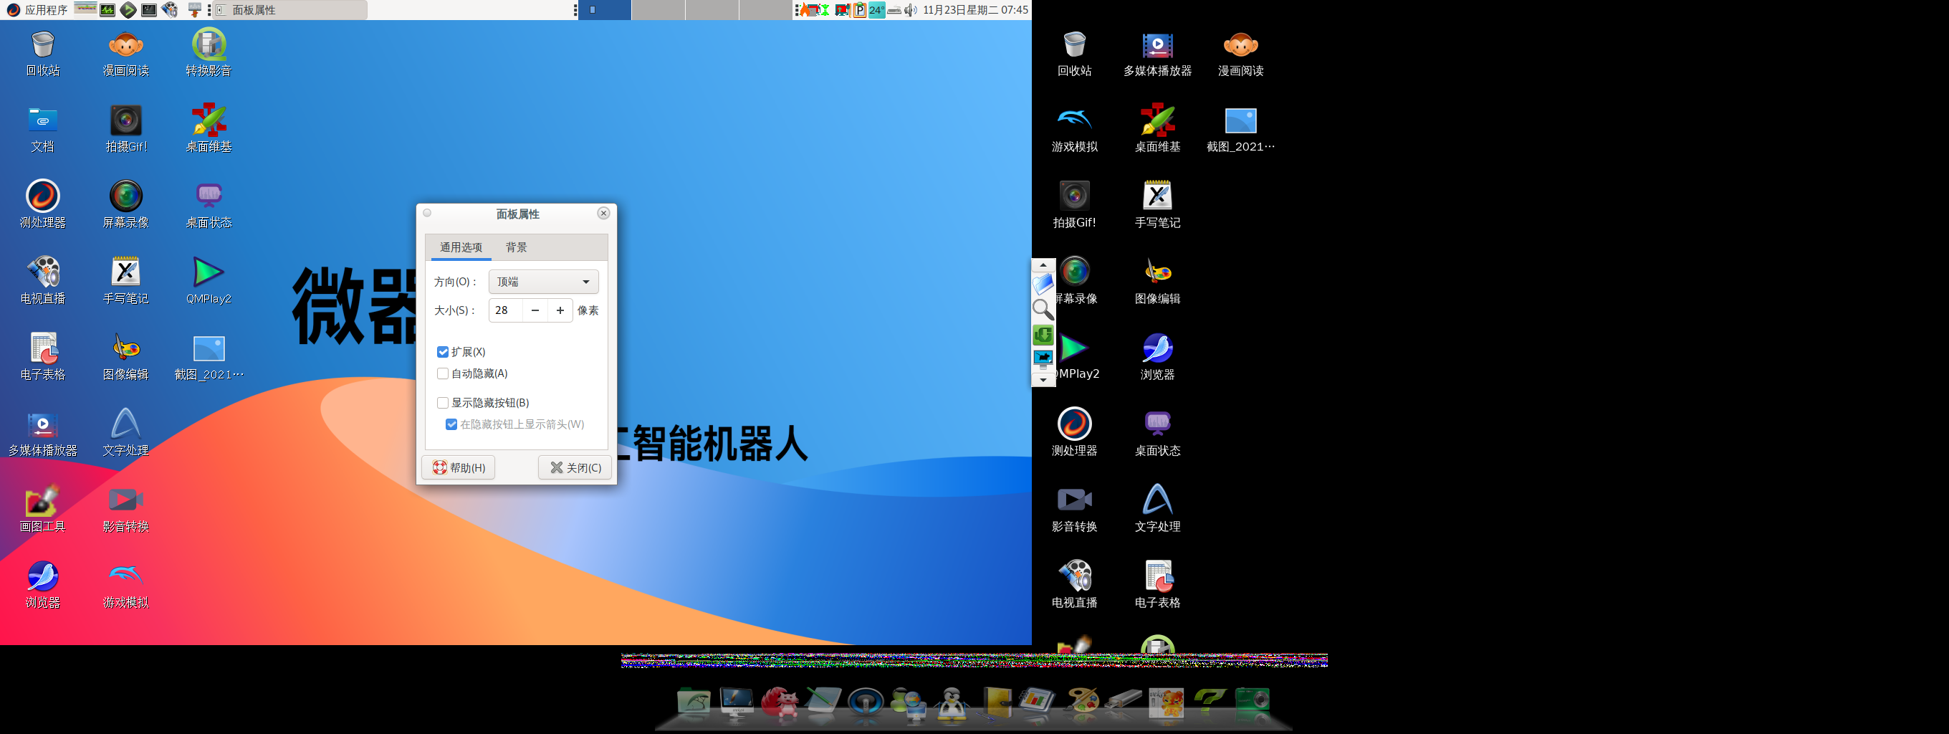
Task: Toggle the 扩展(X) checkbox
Action: coord(443,352)
